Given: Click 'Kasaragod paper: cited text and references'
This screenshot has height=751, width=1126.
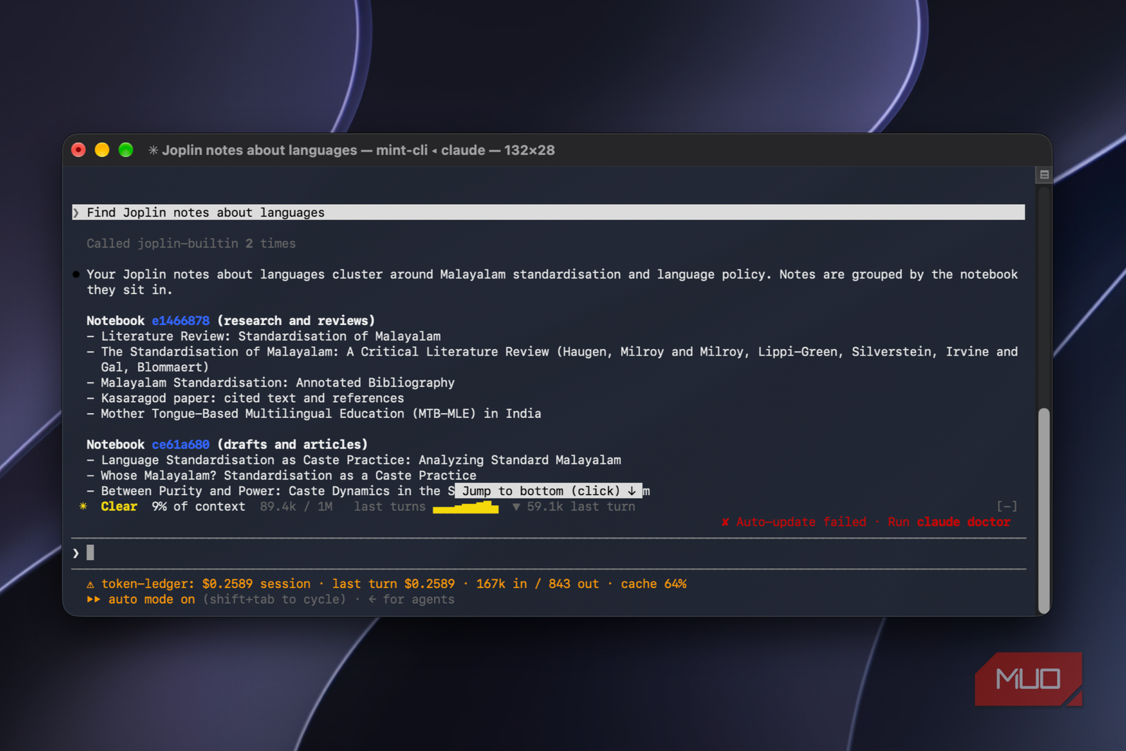Looking at the screenshot, I should point(252,398).
